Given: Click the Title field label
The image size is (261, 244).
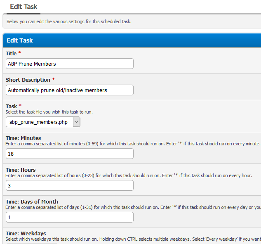Looking at the screenshot, I should point(11,54).
